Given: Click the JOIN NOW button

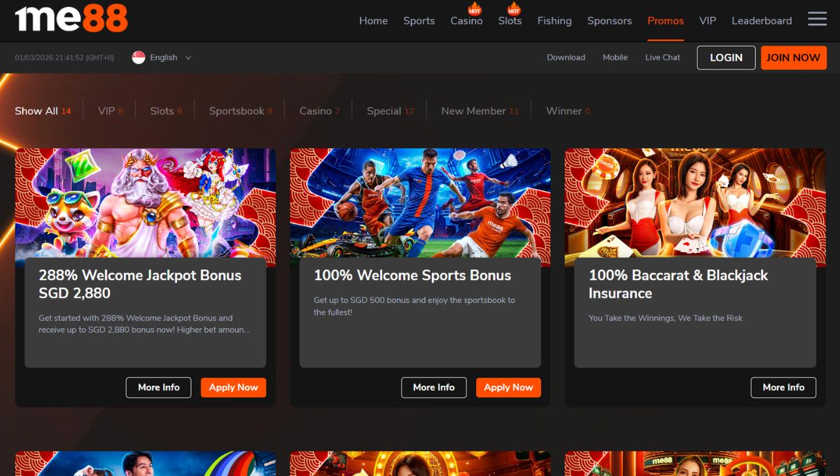Looking at the screenshot, I should (x=793, y=57).
